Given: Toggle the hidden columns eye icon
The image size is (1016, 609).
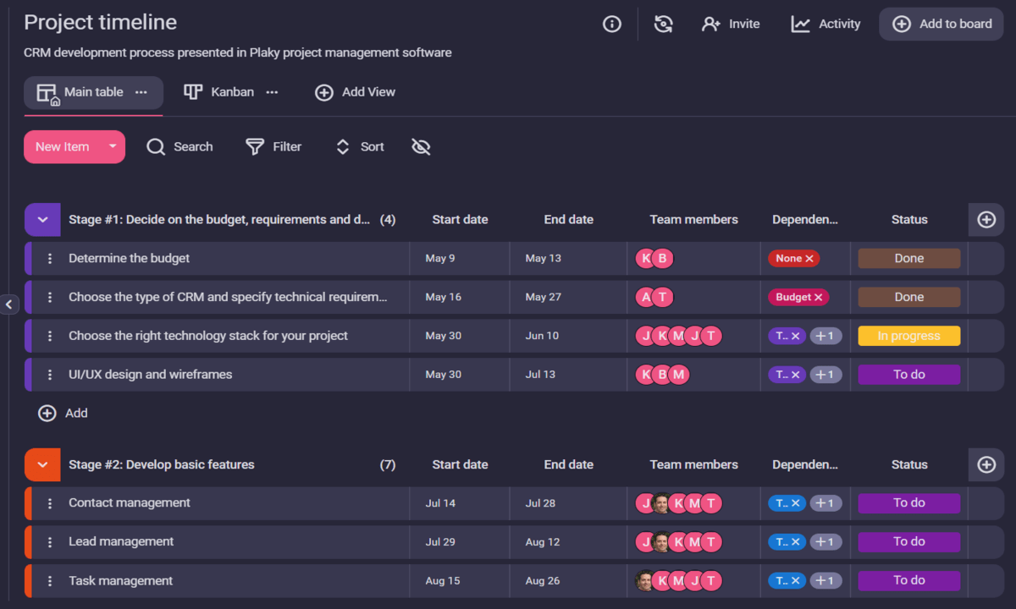Looking at the screenshot, I should click(x=421, y=146).
